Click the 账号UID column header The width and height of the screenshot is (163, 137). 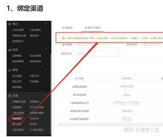(x=79, y=78)
